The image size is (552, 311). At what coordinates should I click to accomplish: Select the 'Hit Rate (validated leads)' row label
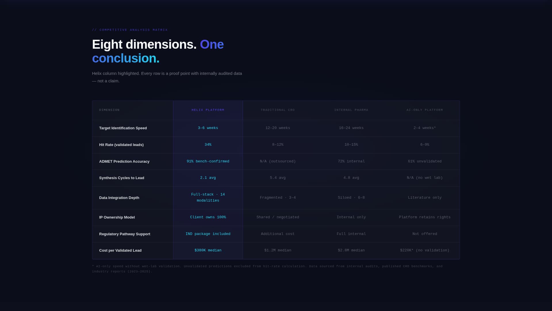pyautogui.click(x=121, y=145)
